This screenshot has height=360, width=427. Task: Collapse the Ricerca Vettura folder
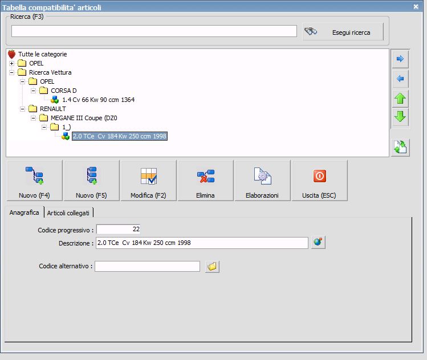pyautogui.click(x=12, y=73)
